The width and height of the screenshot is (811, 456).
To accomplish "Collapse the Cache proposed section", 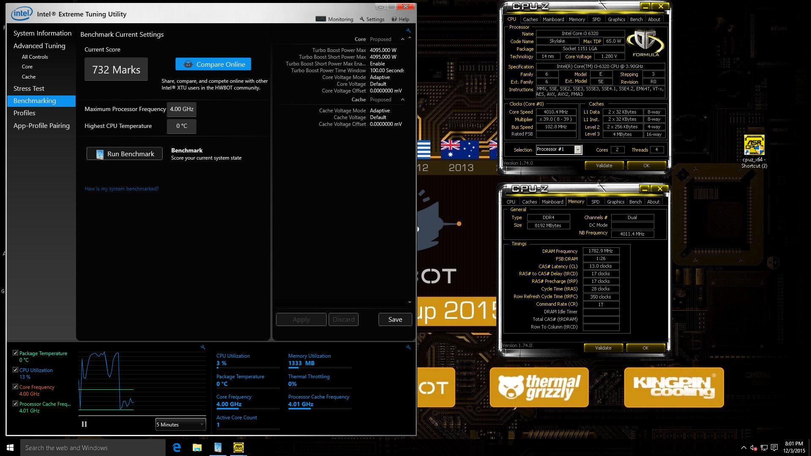I will point(403,100).
